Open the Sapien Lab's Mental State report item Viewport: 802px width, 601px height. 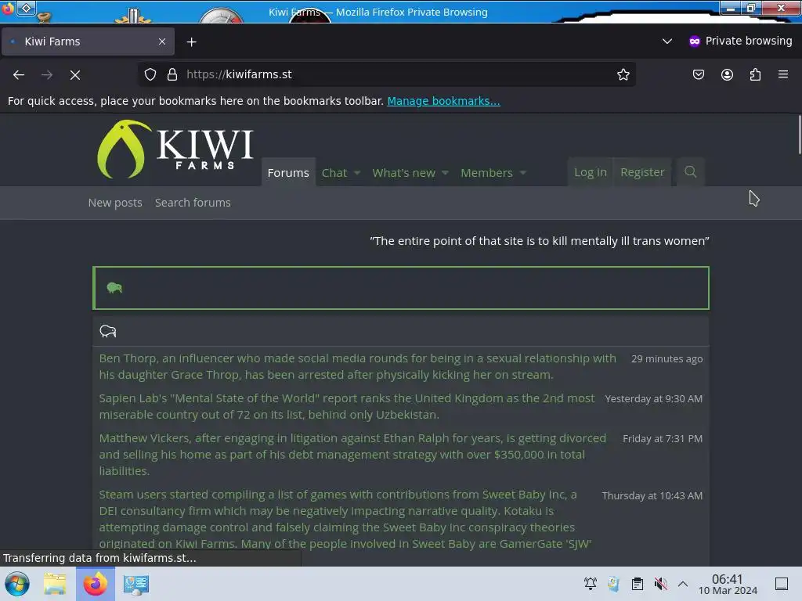[x=347, y=406]
